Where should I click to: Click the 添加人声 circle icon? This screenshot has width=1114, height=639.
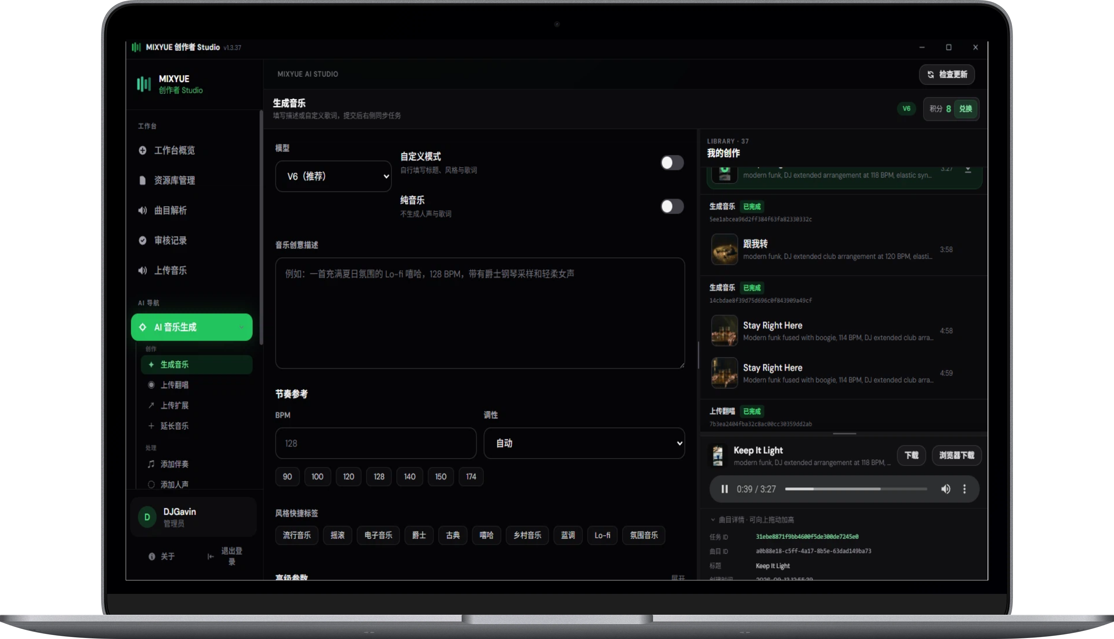pyautogui.click(x=151, y=484)
